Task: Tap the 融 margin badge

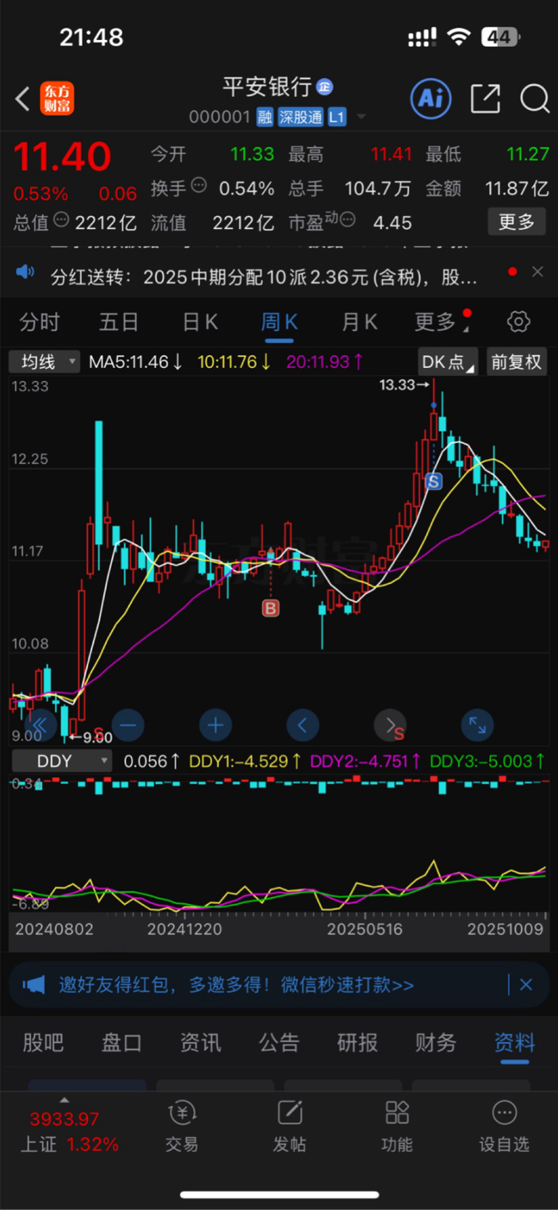Action: coord(265,117)
